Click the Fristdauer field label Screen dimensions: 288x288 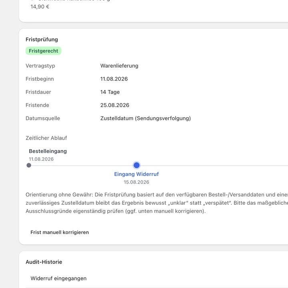pyautogui.click(x=38, y=92)
